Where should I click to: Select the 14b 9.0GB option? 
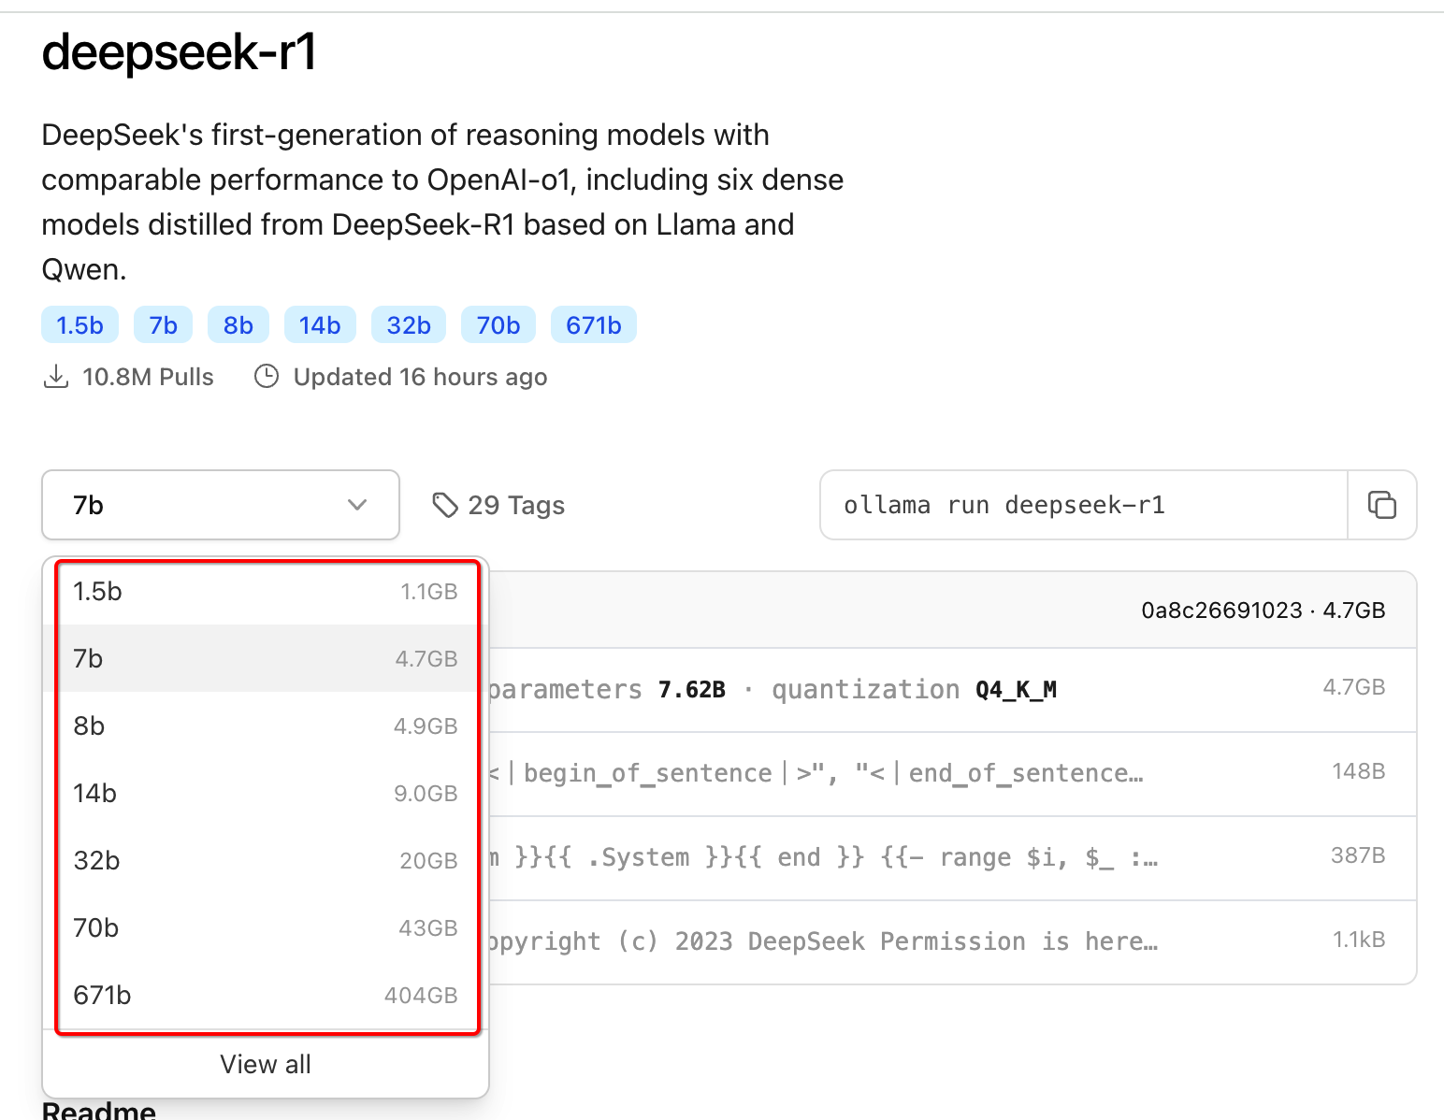[266, 794]
